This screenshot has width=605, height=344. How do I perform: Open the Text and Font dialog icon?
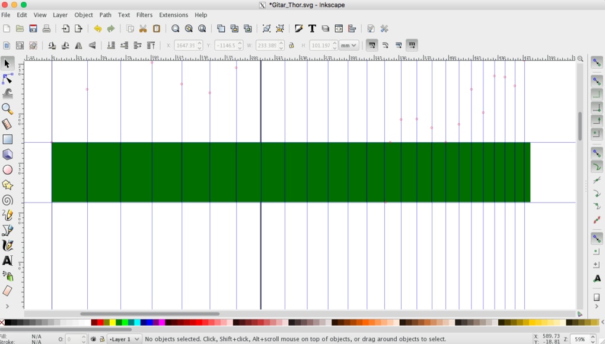[312, 28]
